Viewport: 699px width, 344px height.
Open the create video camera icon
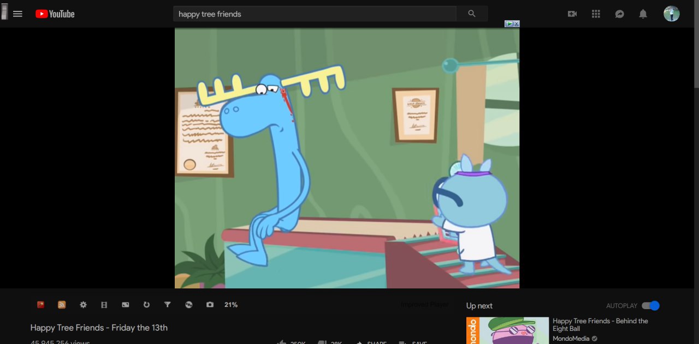[572, 14]
